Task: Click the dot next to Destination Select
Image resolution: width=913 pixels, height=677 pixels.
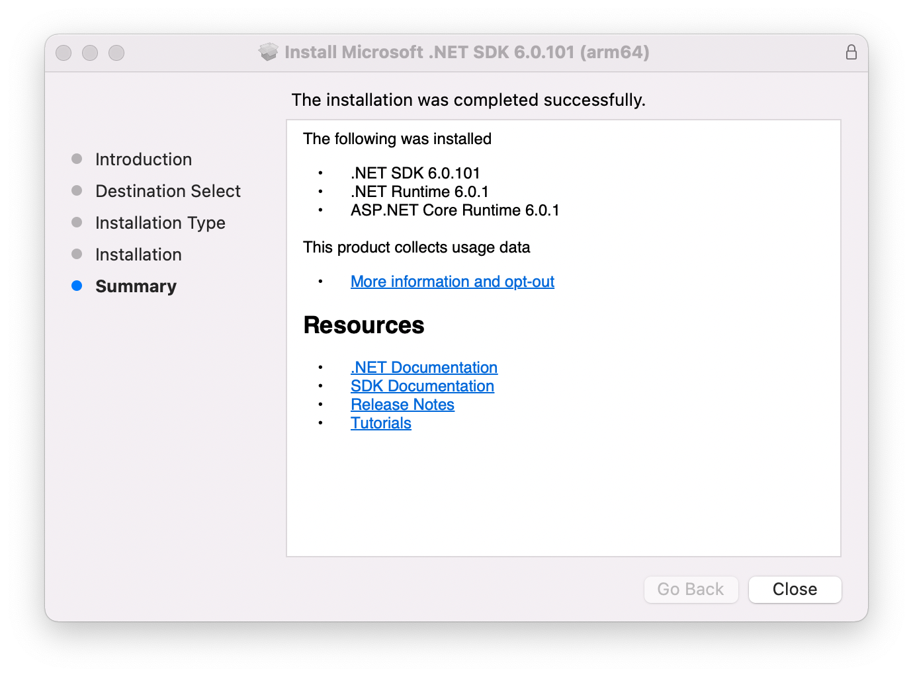Action: pos(76,190)
